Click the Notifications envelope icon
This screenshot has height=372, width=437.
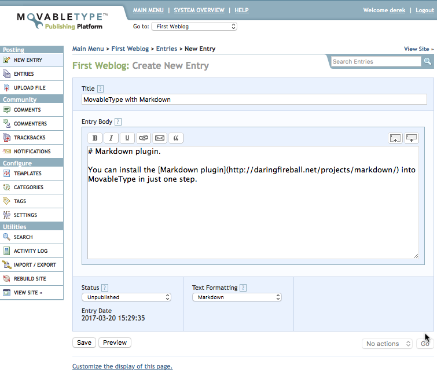pos(7,152)
